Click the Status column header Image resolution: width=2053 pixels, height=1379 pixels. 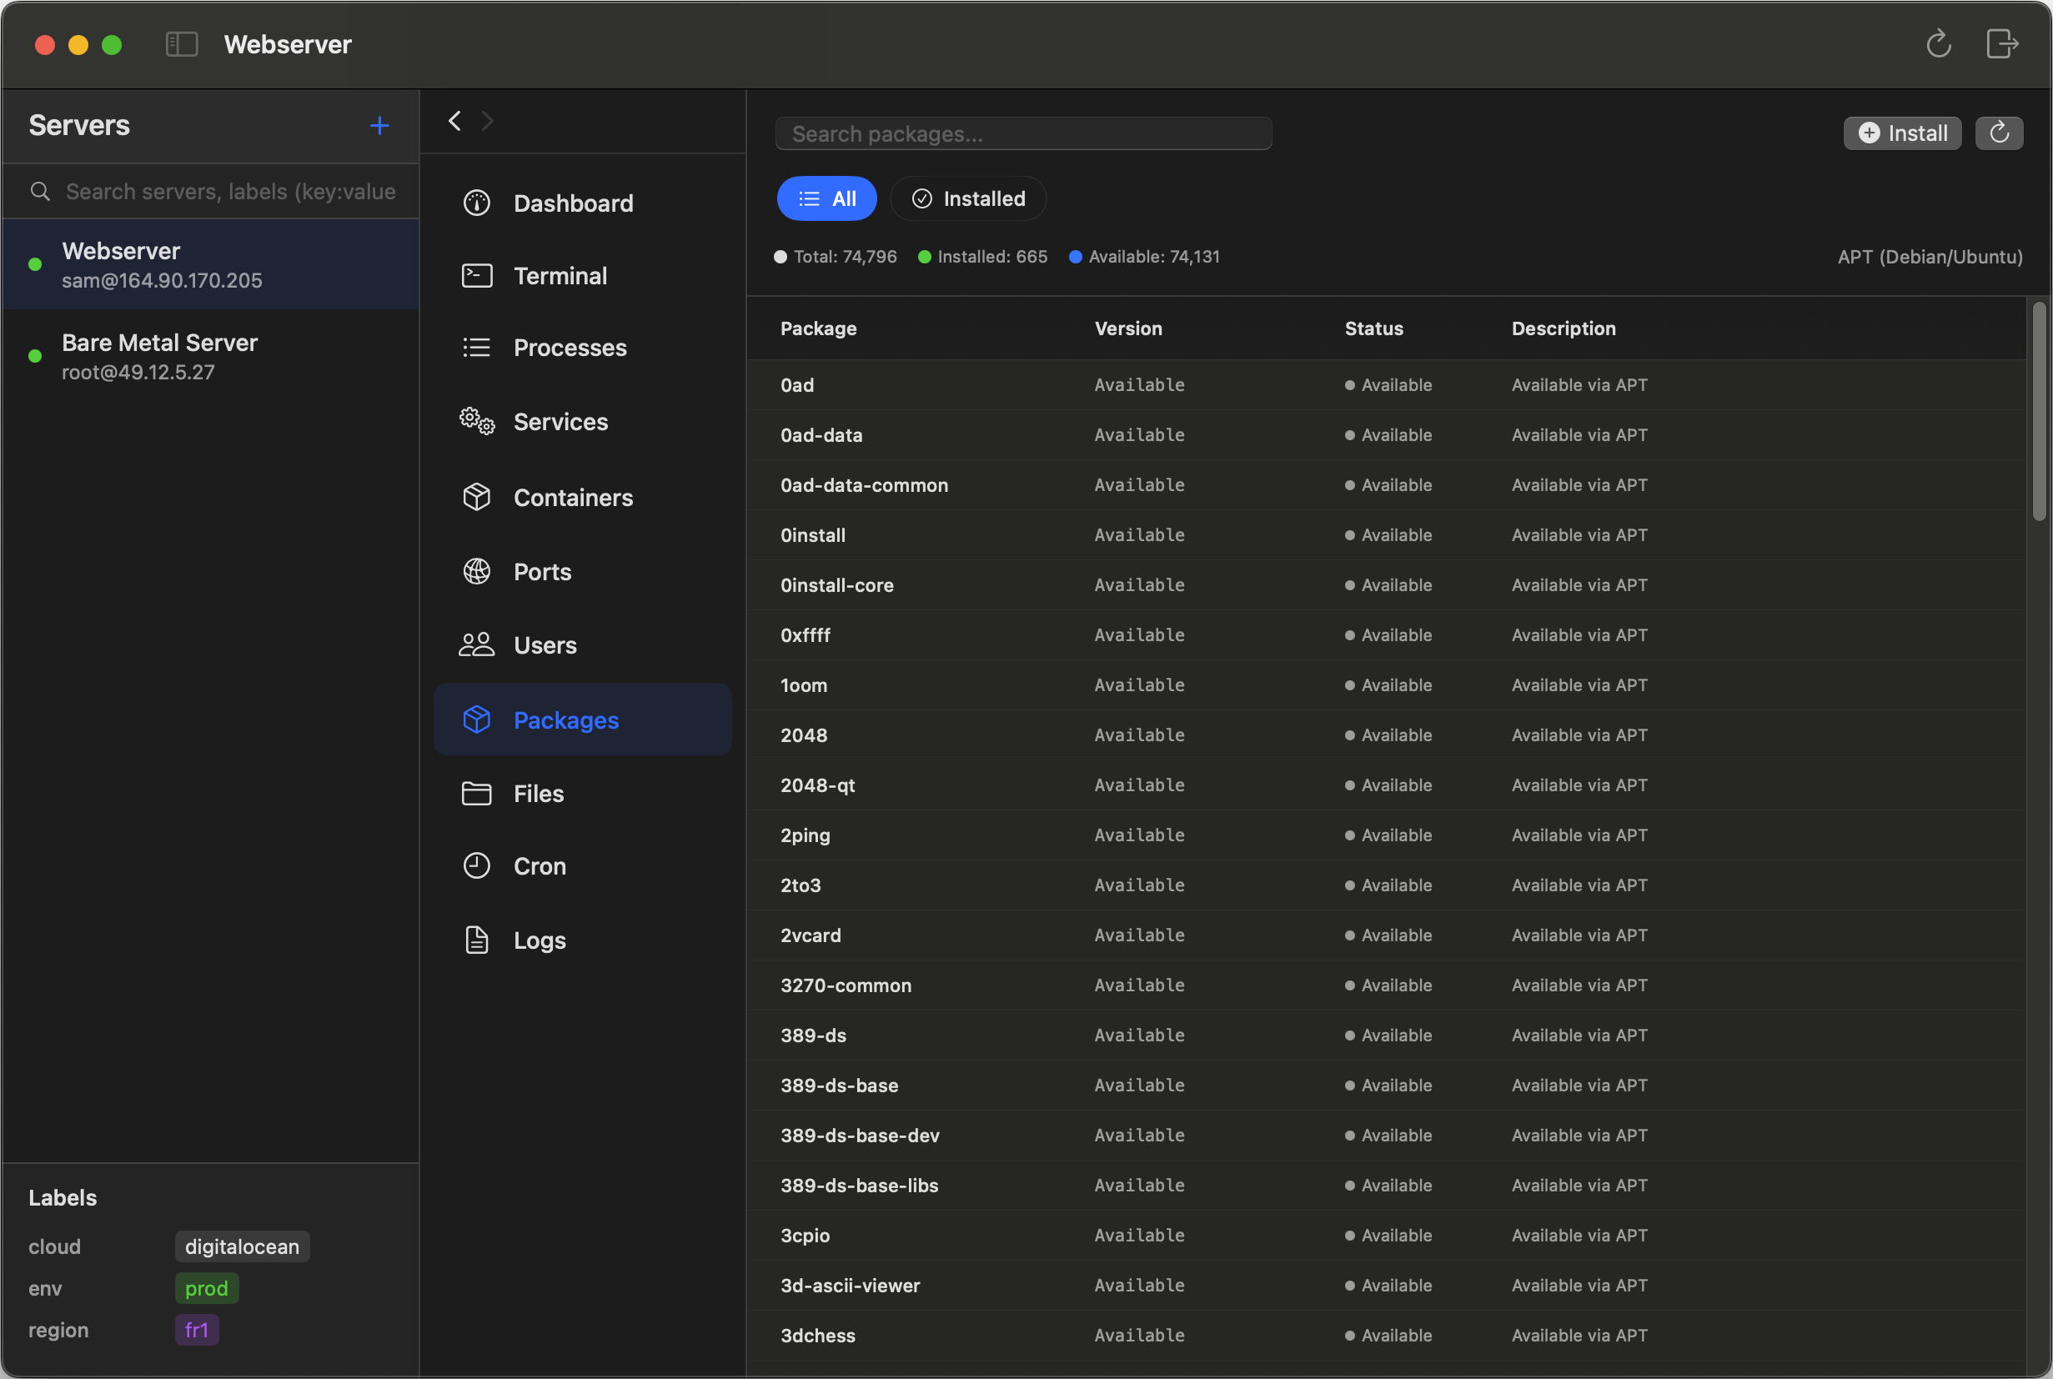(1374, 328)
